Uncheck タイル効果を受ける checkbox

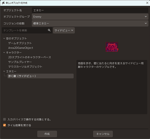point(4,125)
